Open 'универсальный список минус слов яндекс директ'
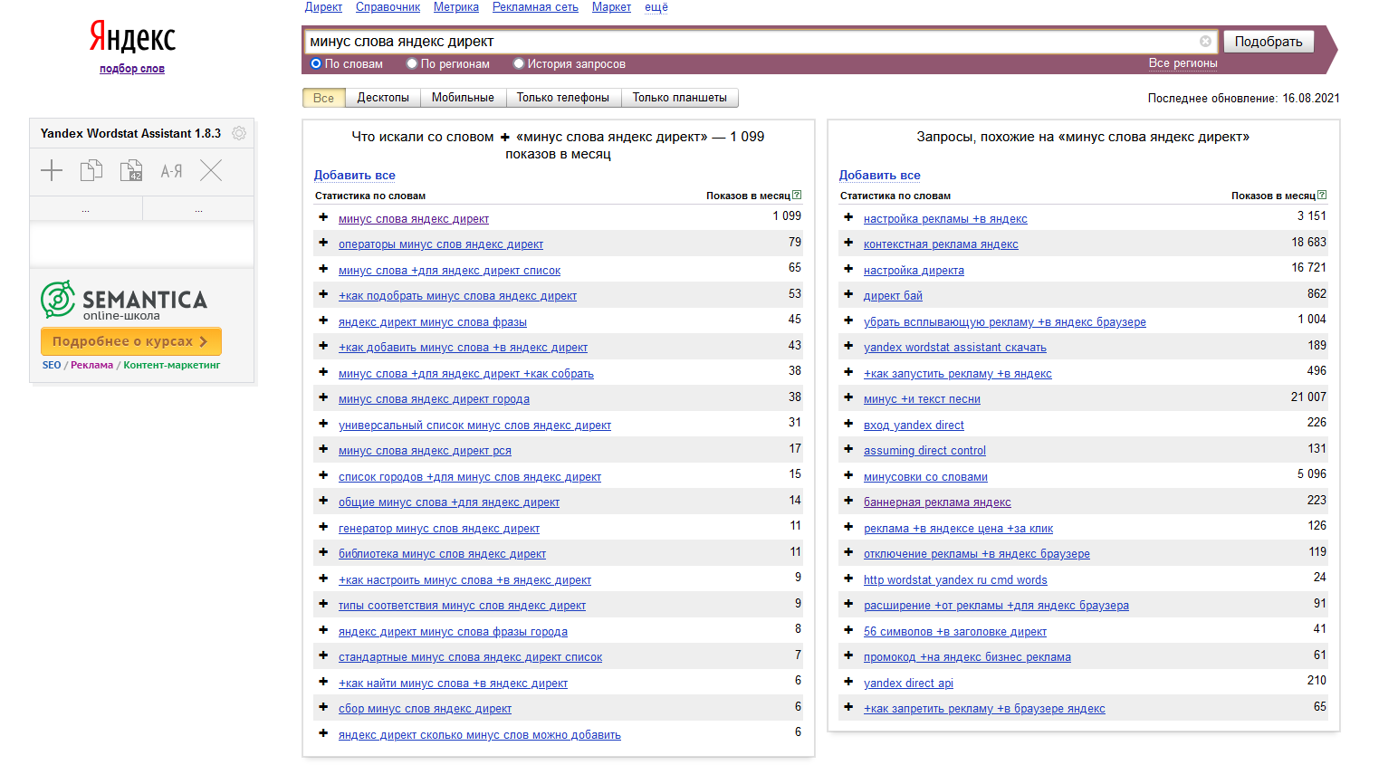The height and width of the screenshot is (765, 1398). point(474,426)
